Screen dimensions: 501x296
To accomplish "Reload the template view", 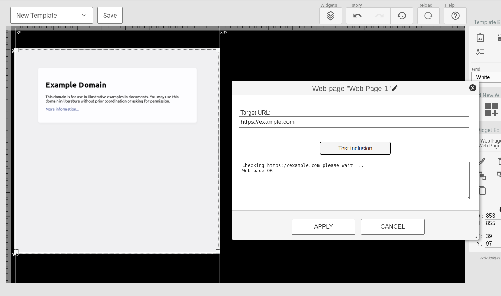I will point(428,16).
